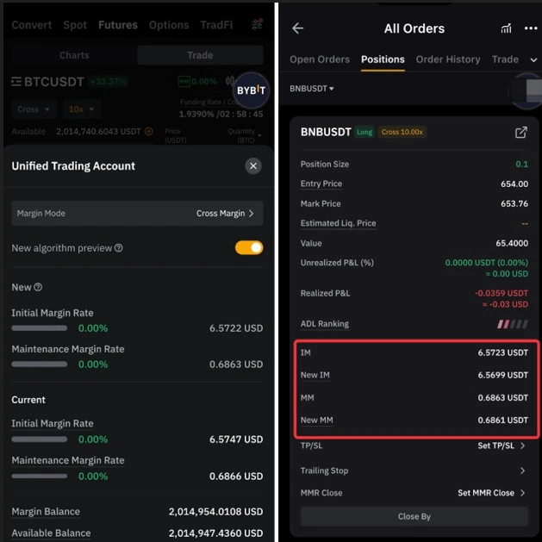Screen dimensions: 542x542
Task: Click the BTCUSDT pair name
Action: pos(54,82)
